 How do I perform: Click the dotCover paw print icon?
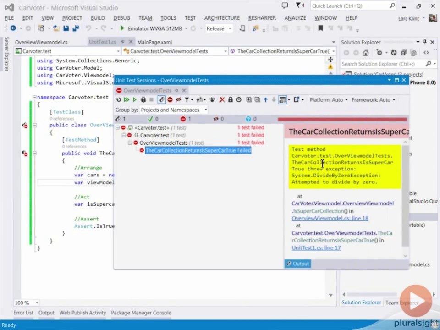click(212, 99)
